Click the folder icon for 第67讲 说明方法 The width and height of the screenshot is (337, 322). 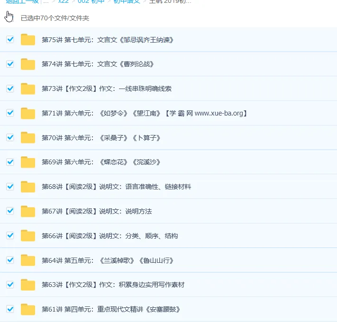[28, 211]
